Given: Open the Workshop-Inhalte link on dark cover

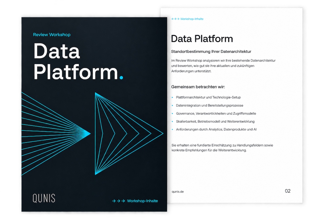Looking at the screenshot, I should 143,201.
